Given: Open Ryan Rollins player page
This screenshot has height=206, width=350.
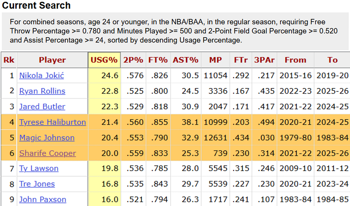Looking at the screenshot, I should [x=42, y=91].
